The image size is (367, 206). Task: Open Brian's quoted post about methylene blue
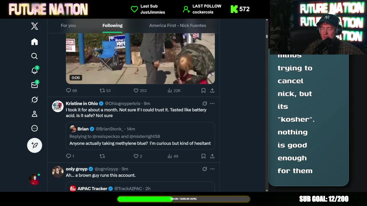tap(140, 136)
